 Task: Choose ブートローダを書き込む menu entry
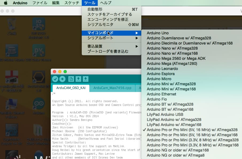108,51
